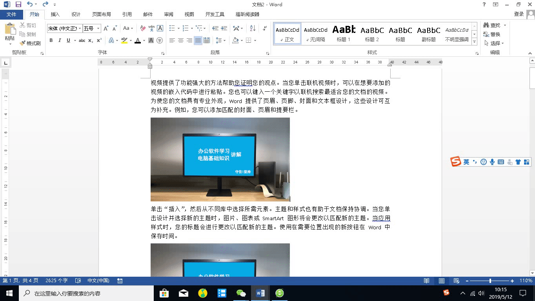Viewport: 535px width, 301px height.
Task: Click the Format Painter (格式刷) tool
Action: tap(30, 43)
